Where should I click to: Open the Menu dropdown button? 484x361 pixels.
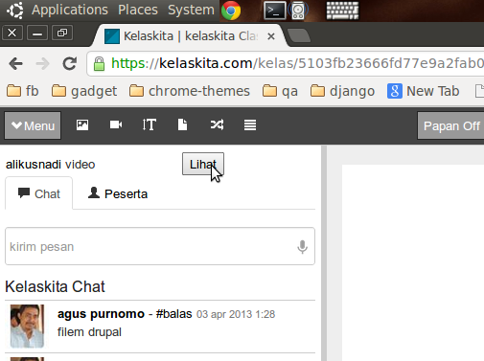point(33,125)
